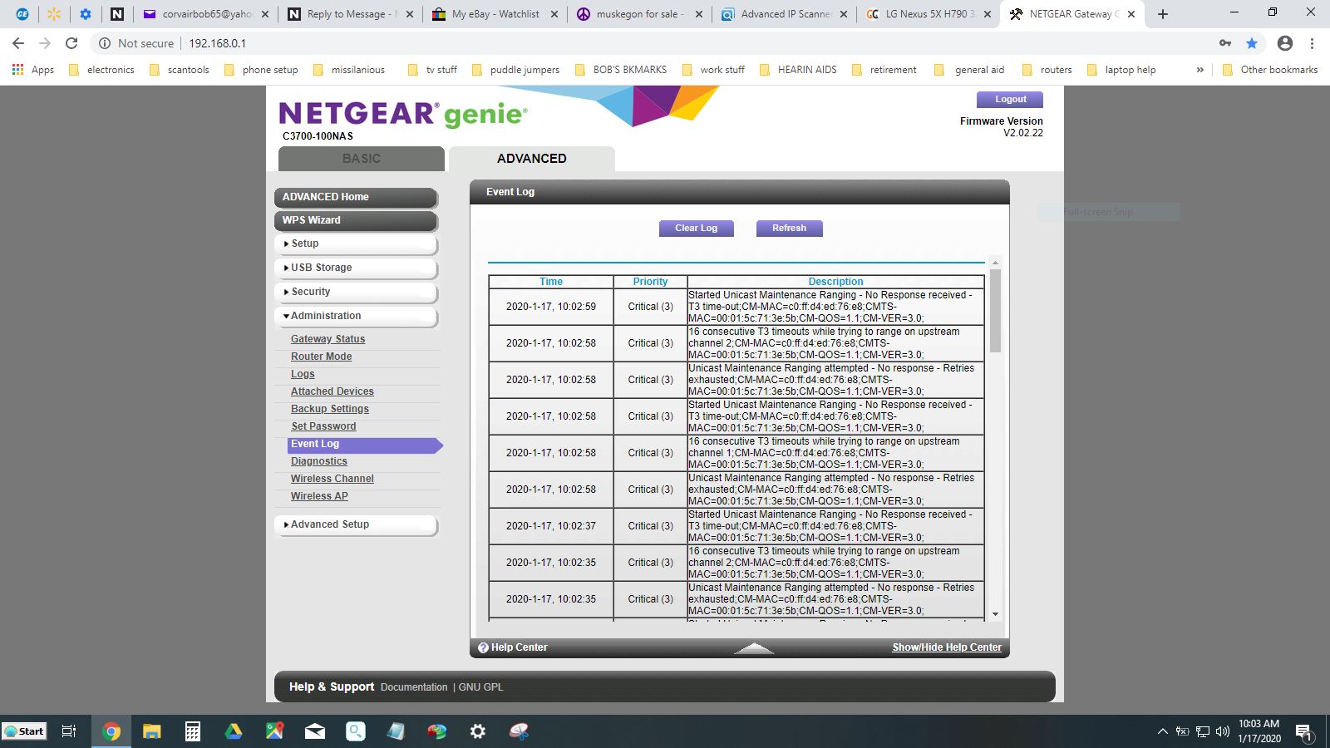
Task: Switch to muskegon for sale tab
Action: click(640, 14)
